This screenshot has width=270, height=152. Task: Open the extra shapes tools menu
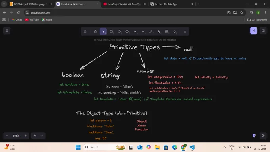(x=185, y=31)
